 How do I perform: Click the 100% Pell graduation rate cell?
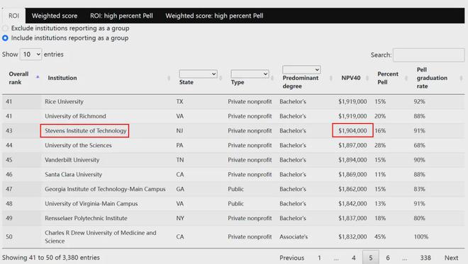[420, 237]
